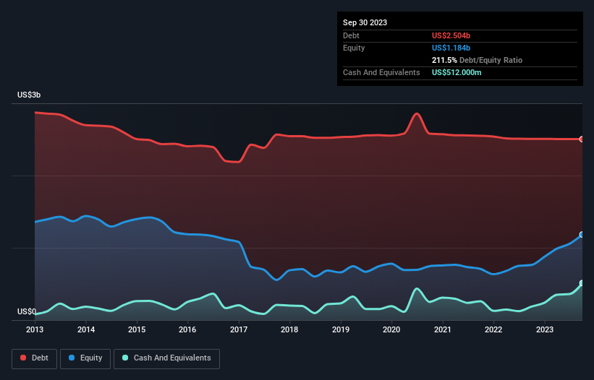Viewport: 594px width, 380px height.
Task: Select the 2013 x-axis label
Action: click(35, 329)
